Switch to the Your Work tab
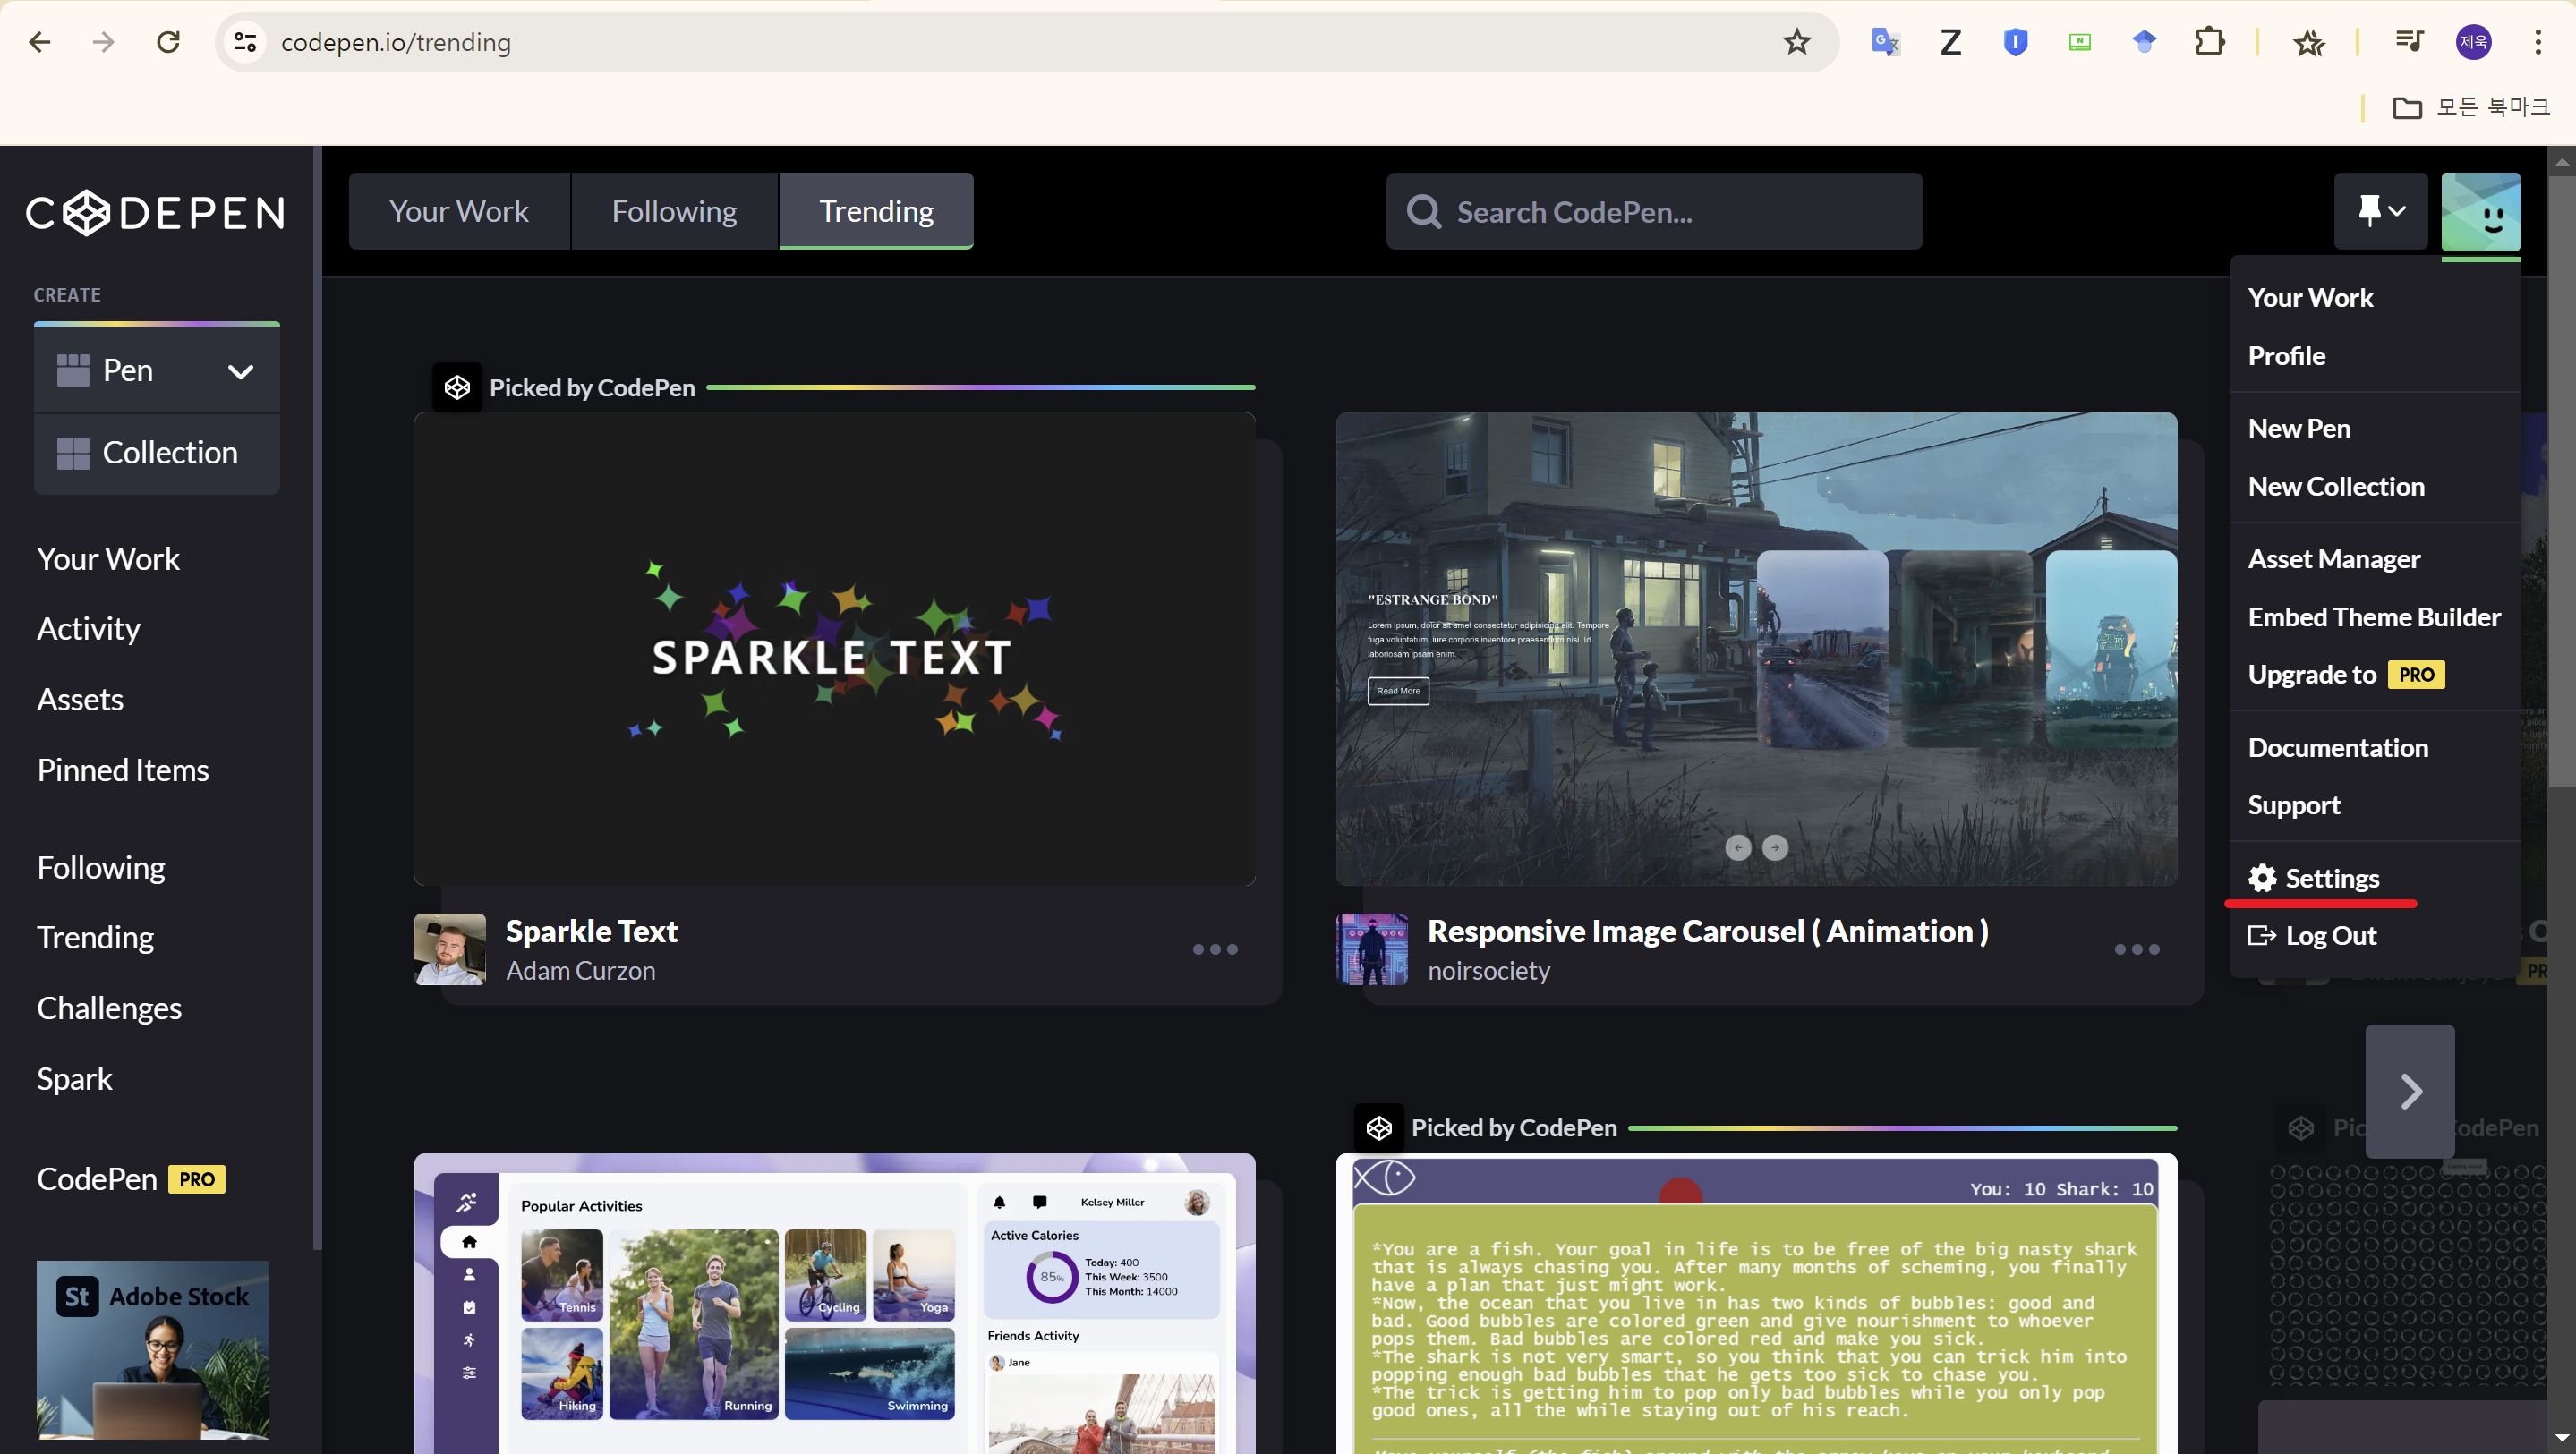Viewport: 2576px width, 1454px height. click(x=459, y=211)
